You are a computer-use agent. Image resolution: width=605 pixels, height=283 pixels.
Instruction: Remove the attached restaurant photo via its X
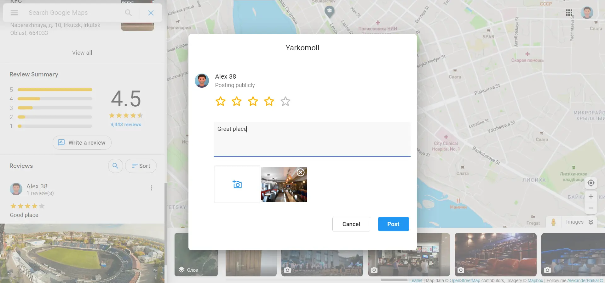pyautogui.click(x=300, y=173)
